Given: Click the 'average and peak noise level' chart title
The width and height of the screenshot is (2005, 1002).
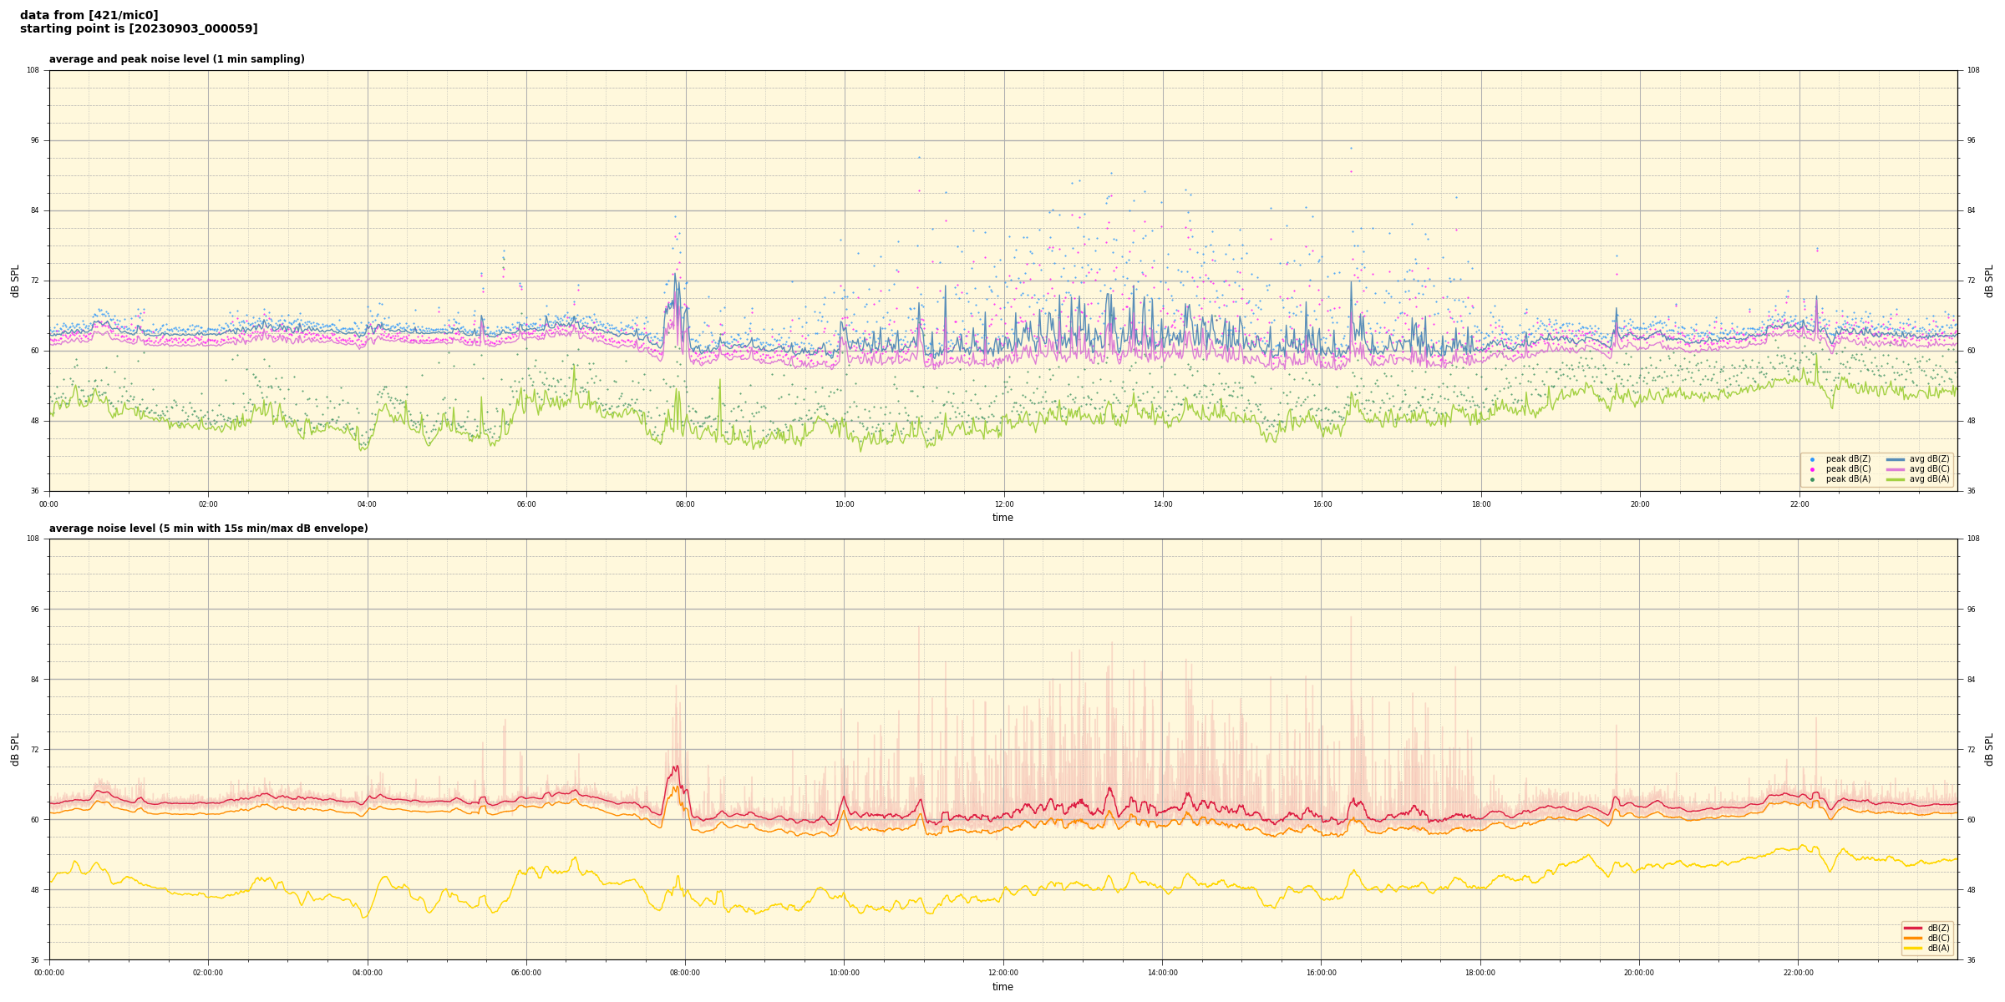Looking at the screenshot, I should click(176, 59).
